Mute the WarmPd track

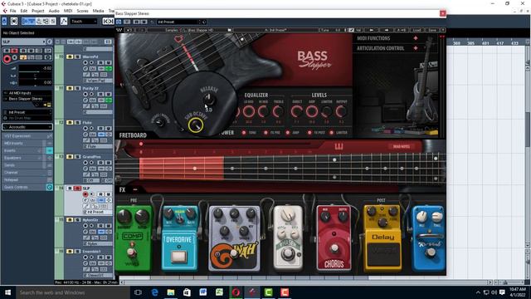point(70,56)
